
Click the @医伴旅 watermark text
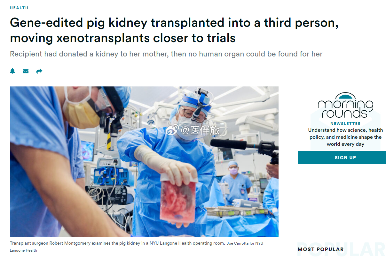click(x=201, y=130)
